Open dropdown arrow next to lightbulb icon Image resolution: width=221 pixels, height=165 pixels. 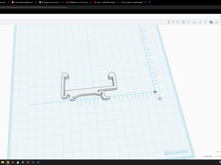point(173,22)
